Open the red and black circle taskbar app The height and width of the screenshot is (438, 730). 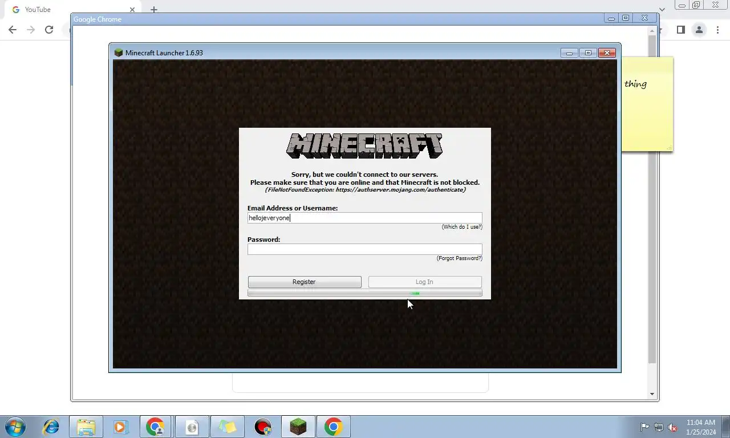[263, 427]
